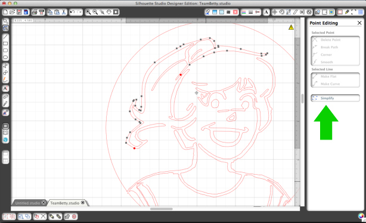Open the Trace window icon

331,12
